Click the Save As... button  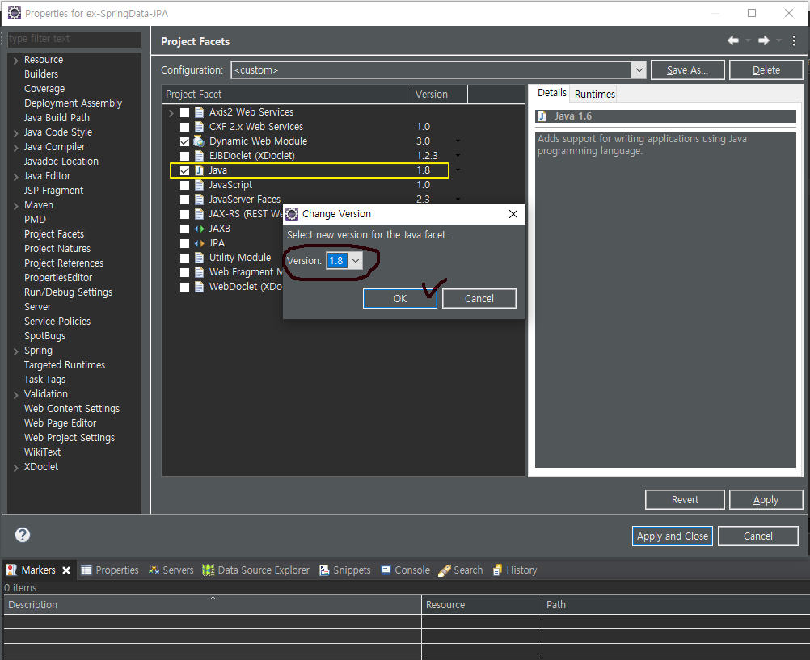coord(688,69)
